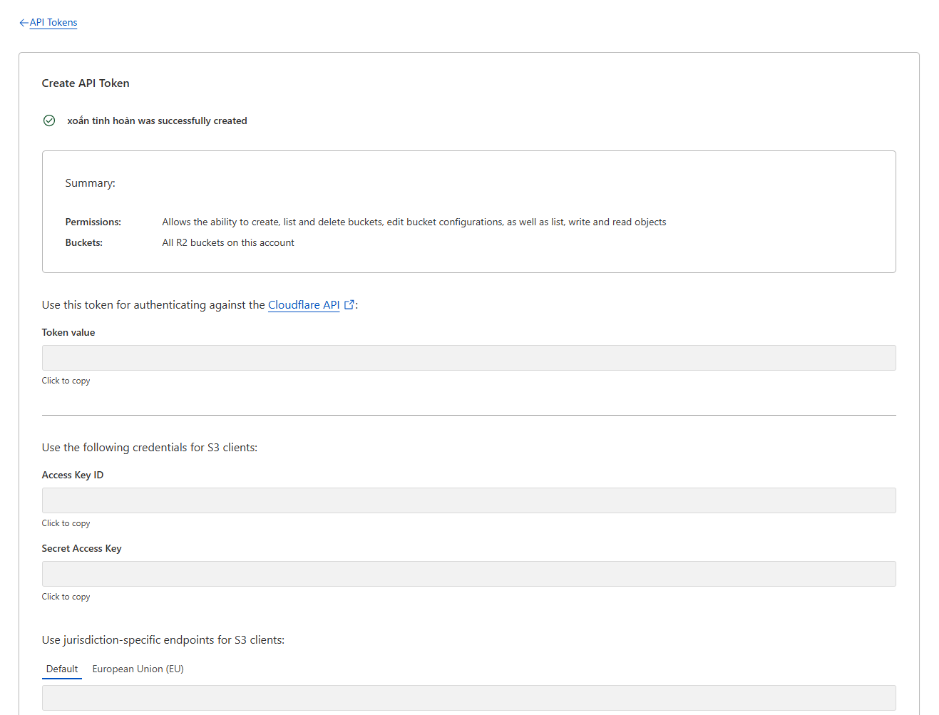
Task: Go back via the API Tokens link
Action: click(x=53, y=23)
